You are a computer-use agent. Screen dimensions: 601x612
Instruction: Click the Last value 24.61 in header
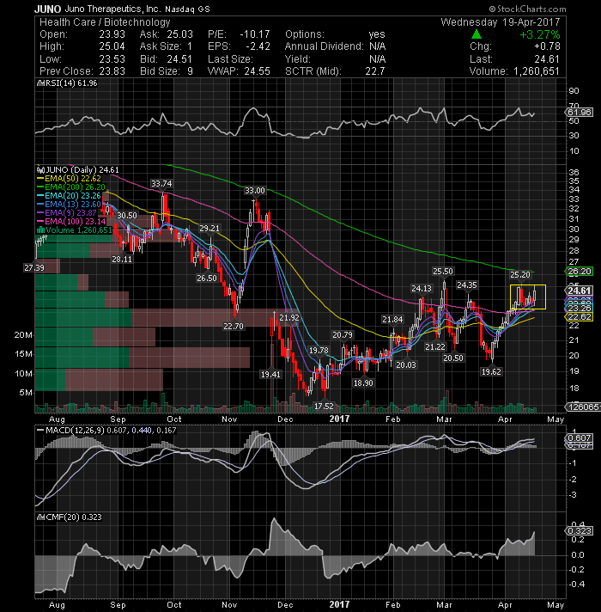[x=547, y=59]
